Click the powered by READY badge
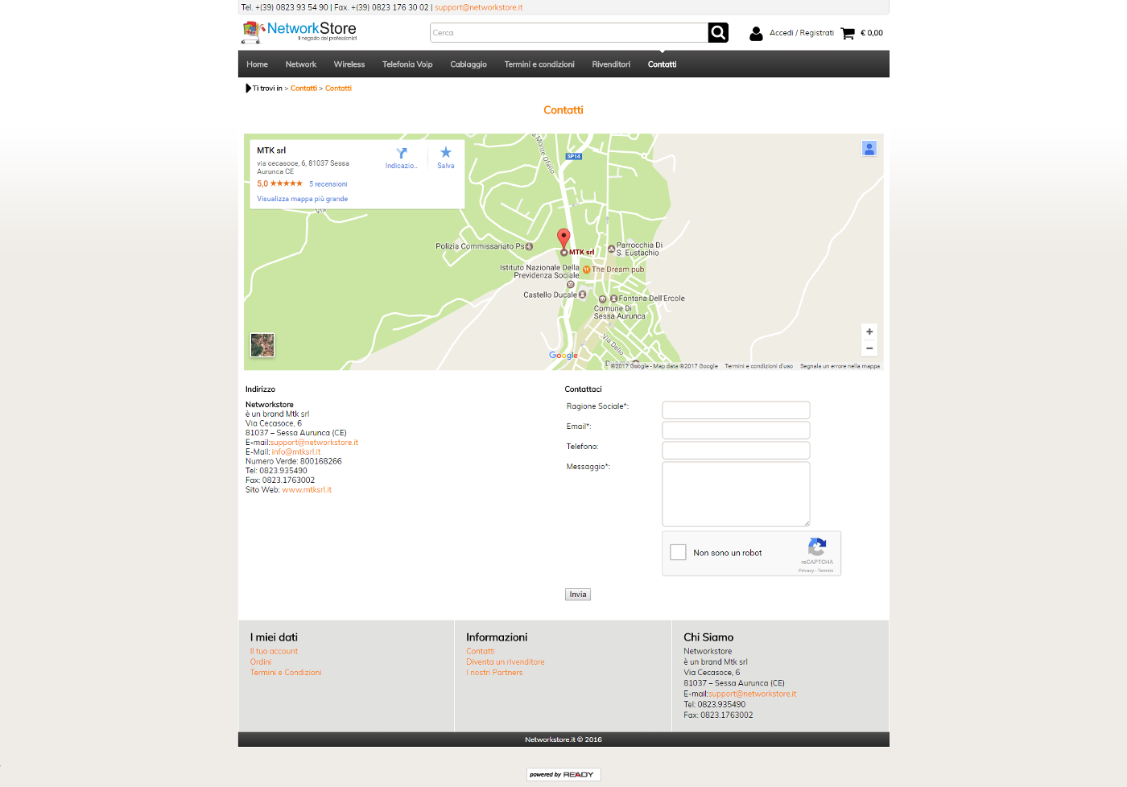Image resolution: width=1127 pixels, height=787 pixels. tap(563, 774)
